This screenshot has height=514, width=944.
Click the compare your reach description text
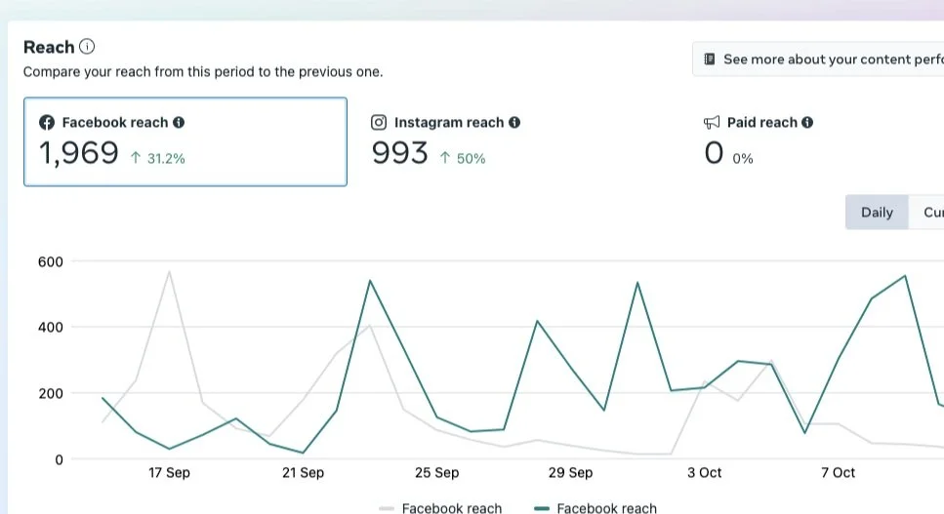pos(203,71)
